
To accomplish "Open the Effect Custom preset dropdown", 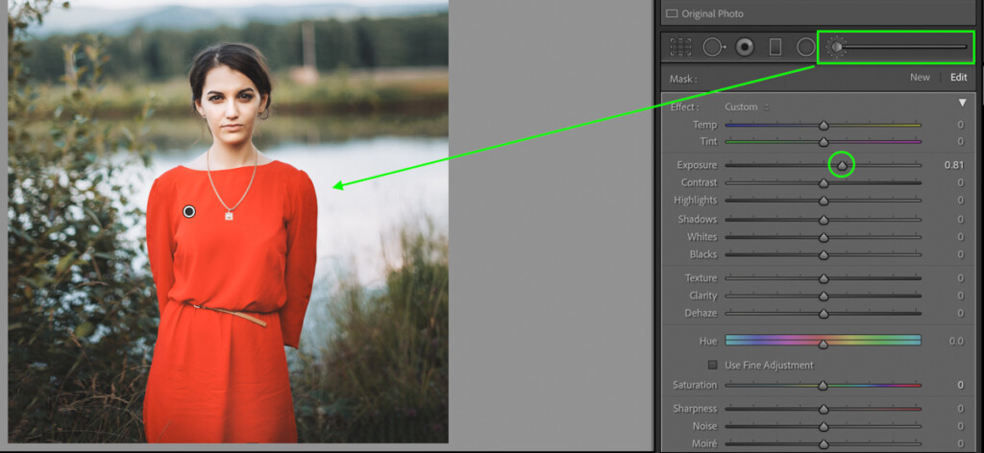I will [x=746, y=107].
